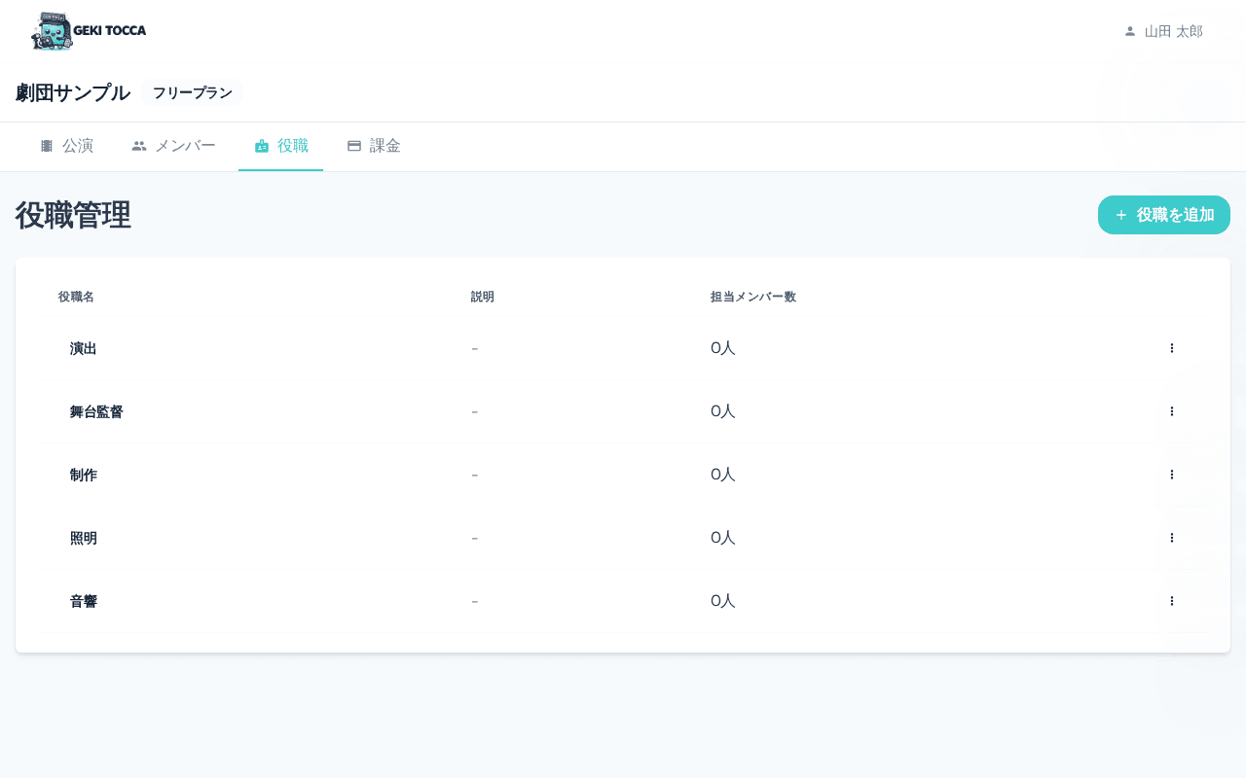Select the 舞台監督 role name

pyautogui.click(x=96, y=411)
